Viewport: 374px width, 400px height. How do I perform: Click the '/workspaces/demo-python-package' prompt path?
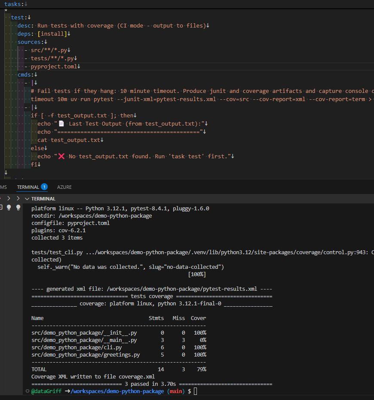[x=117, y=391]
